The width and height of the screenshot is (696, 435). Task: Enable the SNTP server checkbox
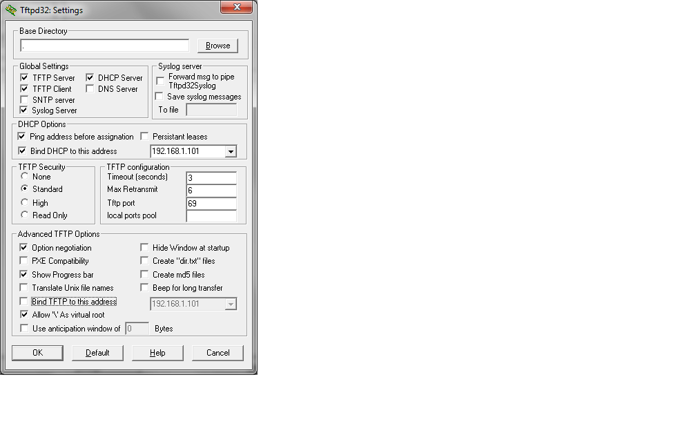point(24,100)
